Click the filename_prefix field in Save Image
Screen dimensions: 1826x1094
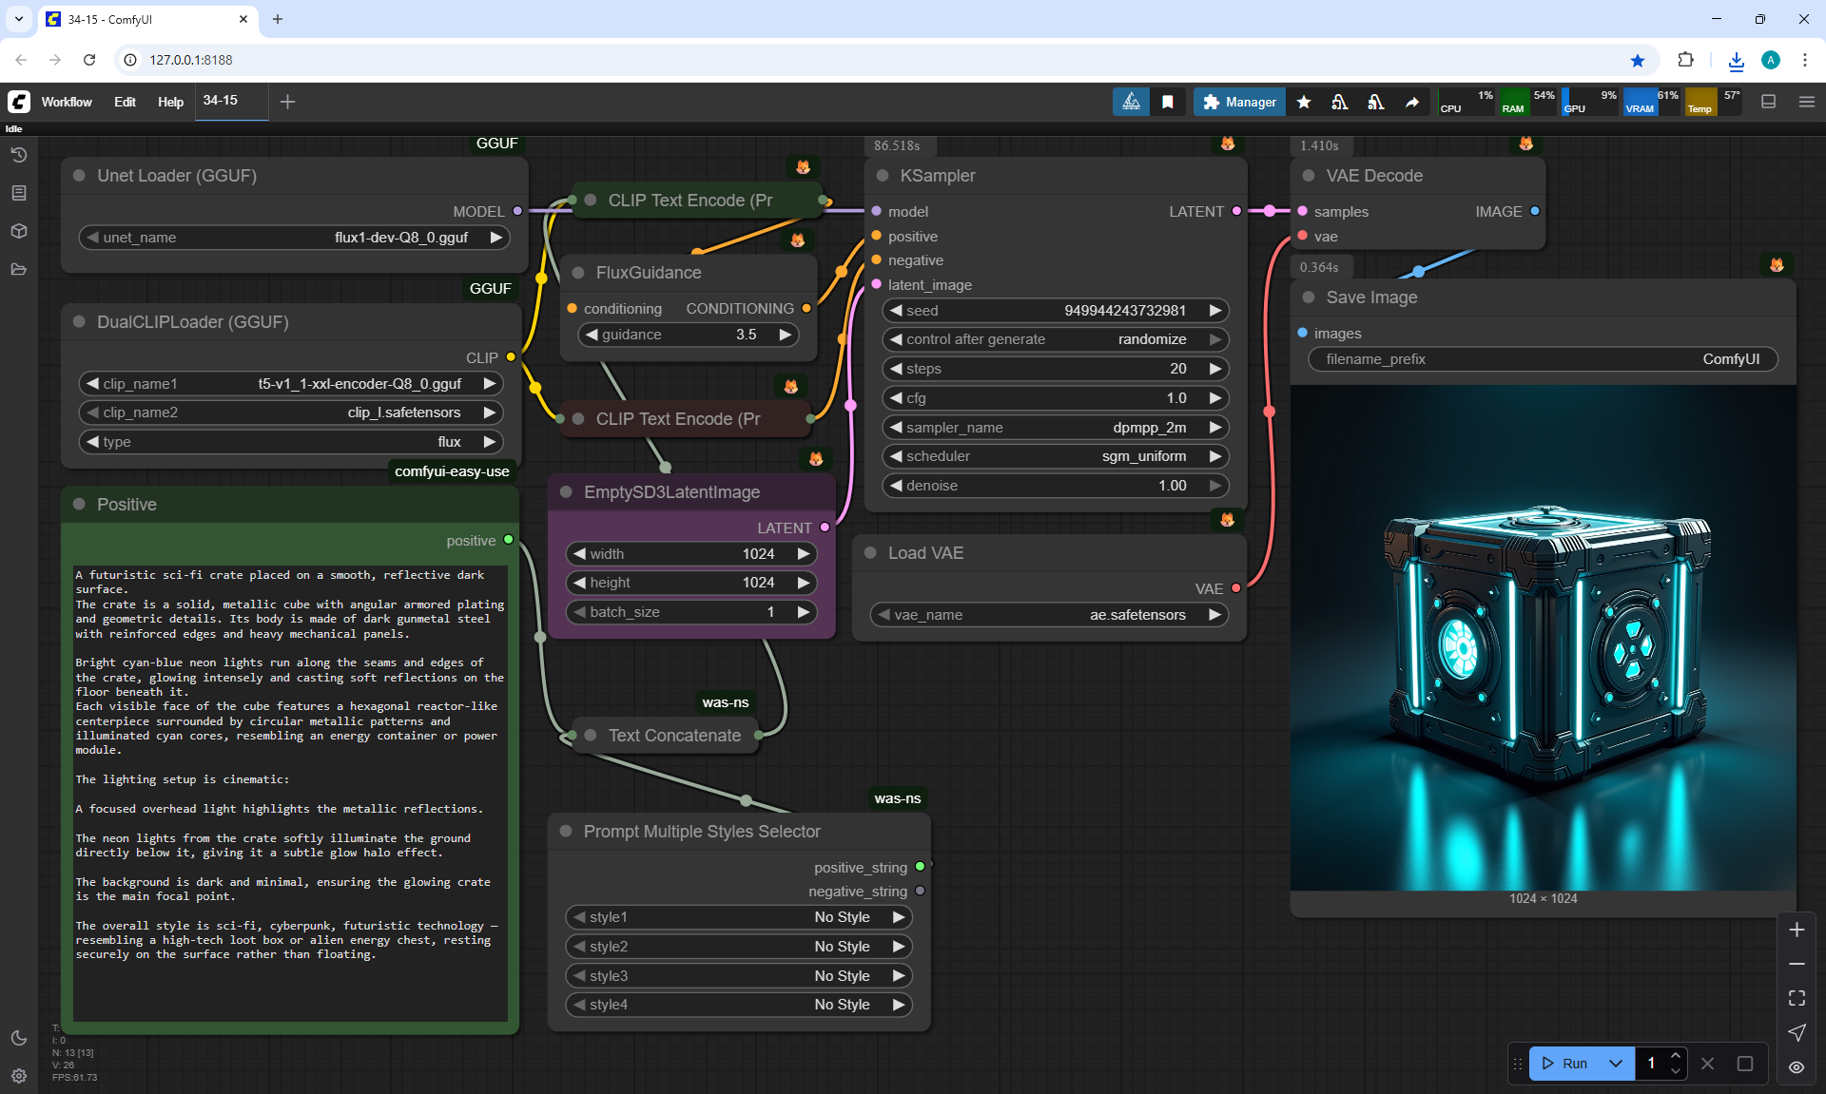pos(1542,359)
